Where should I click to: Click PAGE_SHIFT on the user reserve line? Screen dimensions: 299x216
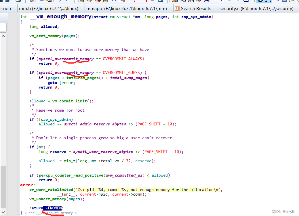[x=156, y=152]
